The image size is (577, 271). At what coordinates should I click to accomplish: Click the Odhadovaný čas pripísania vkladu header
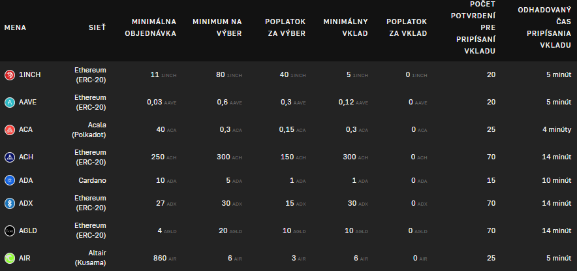click(x=544, y=28)
